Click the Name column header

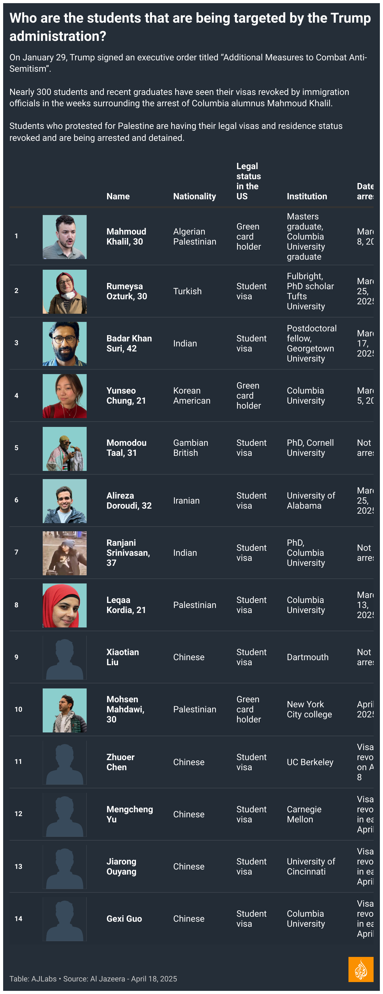(x=118, y=196)
